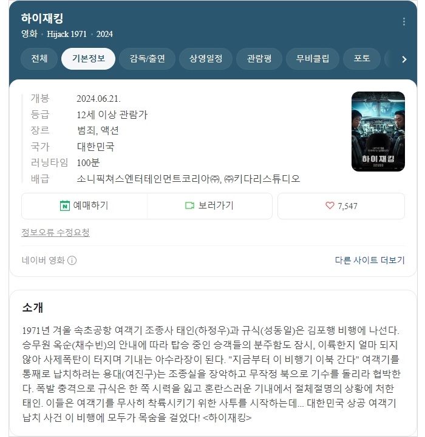Click the 보러가기 watch button
This screenshot has height=437, width=425.
coord(209,206)
